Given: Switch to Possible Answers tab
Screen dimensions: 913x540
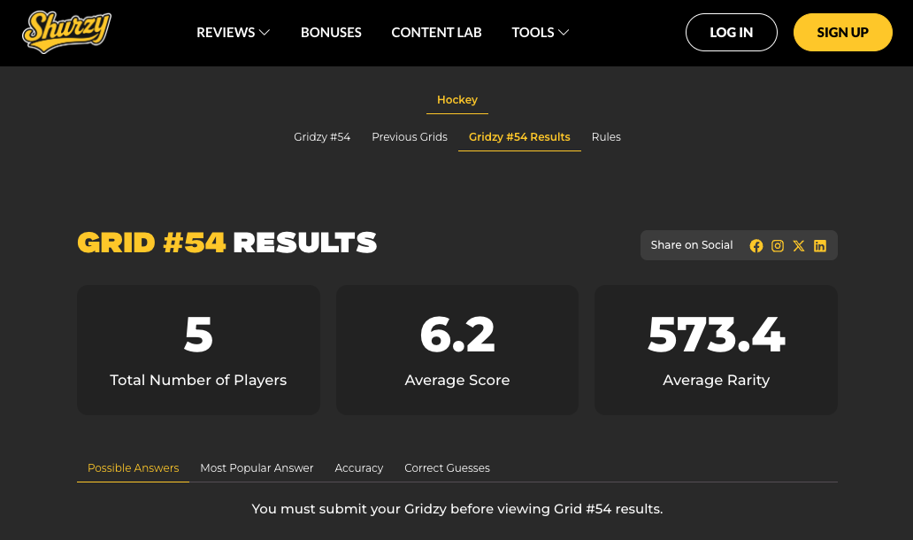Looking at the screenshot, I should (x=134, y=468).
